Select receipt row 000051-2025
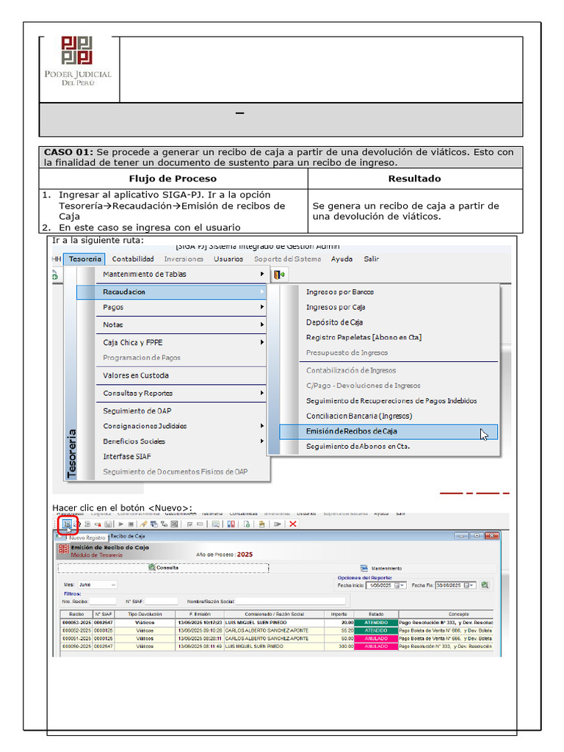The height and width of the screenshot is (752, 564). click(277, 639)
